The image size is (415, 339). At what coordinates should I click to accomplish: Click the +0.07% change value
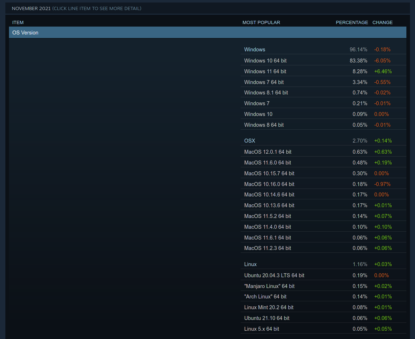pyautogui.click(x=383, y=216)
